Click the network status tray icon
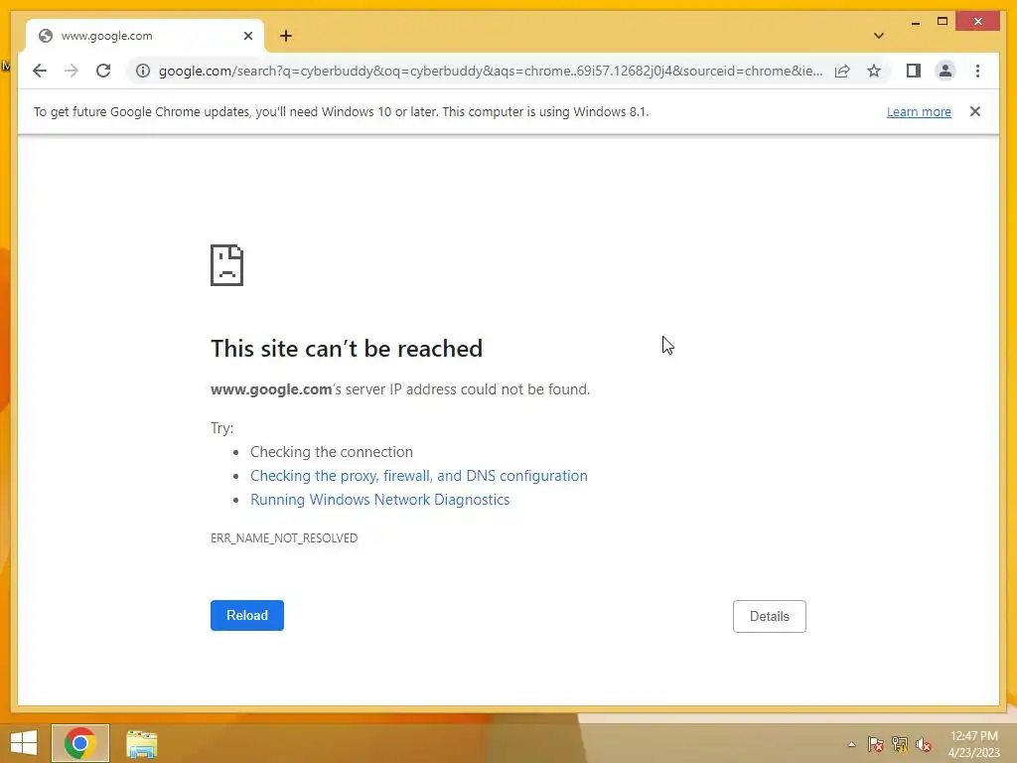1017x763 pixels. pyautogui.click(x=900, y=744)
